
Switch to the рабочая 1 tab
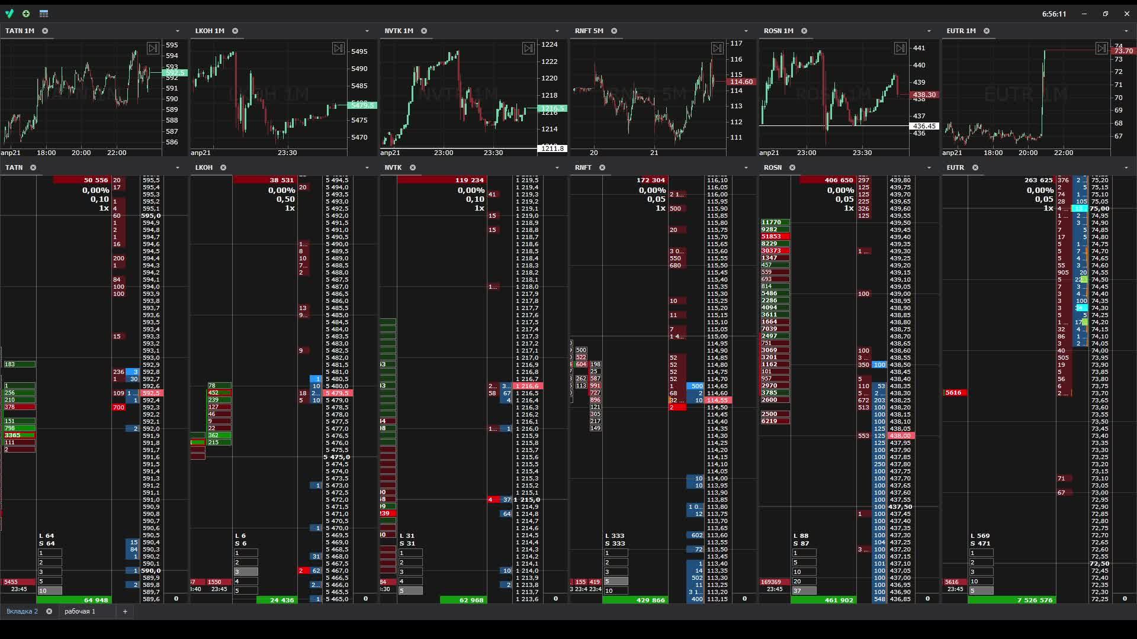(x=80, y=611)
